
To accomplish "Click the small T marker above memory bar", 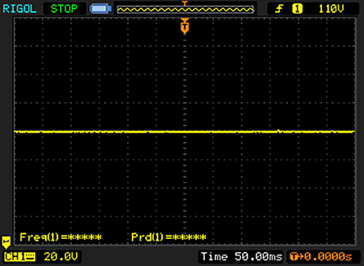I will click(x=185, y=3).
